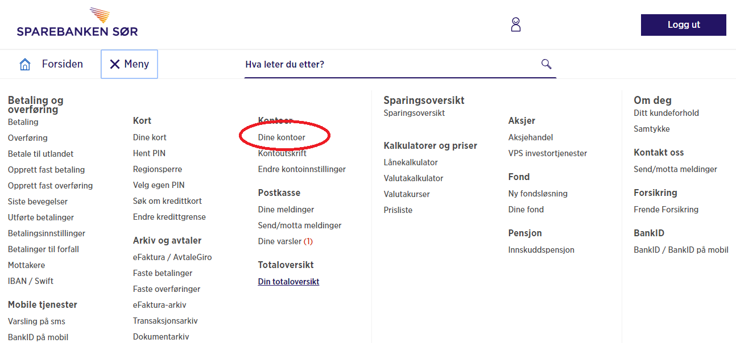Select Aksjehandel under Aksjer
Viewport: 736px width, 343px height.
click(x=530, y=137)
